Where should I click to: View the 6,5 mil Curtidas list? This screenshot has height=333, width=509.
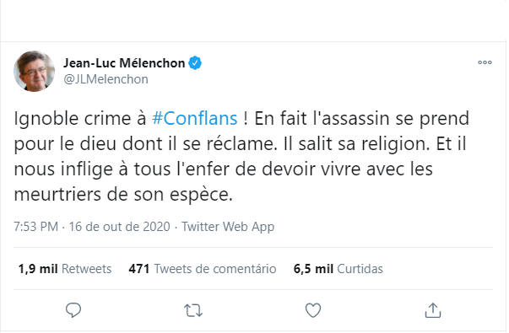[338, 269]
